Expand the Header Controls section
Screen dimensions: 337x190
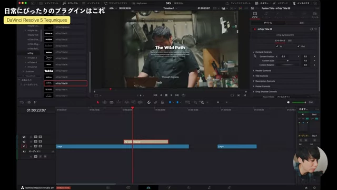254,71
